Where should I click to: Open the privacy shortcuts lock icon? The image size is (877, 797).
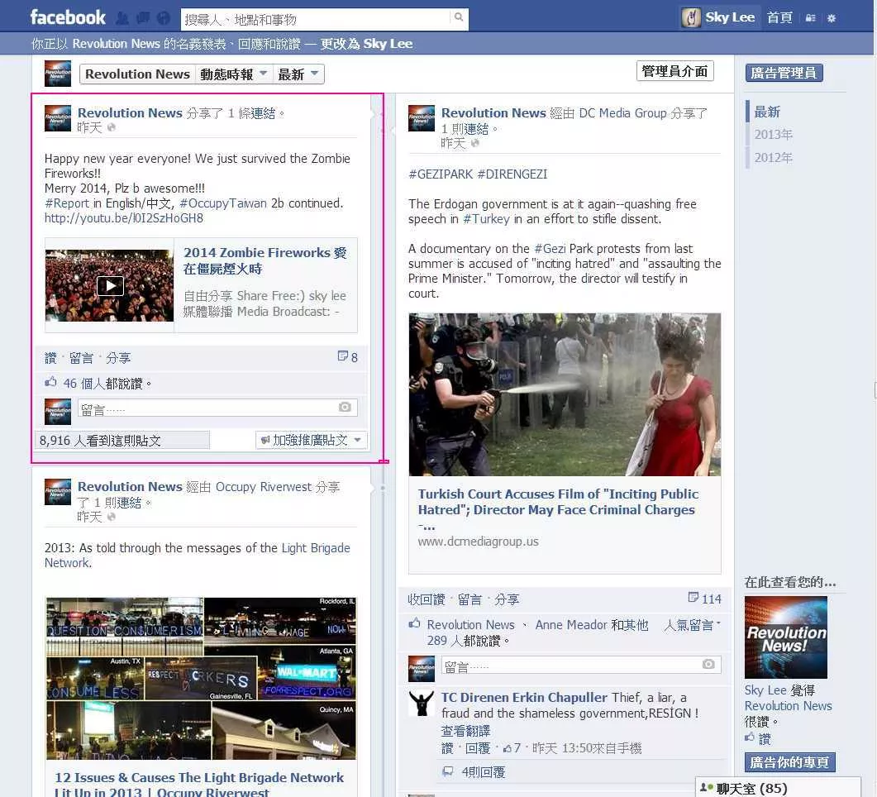coord(810,18)
